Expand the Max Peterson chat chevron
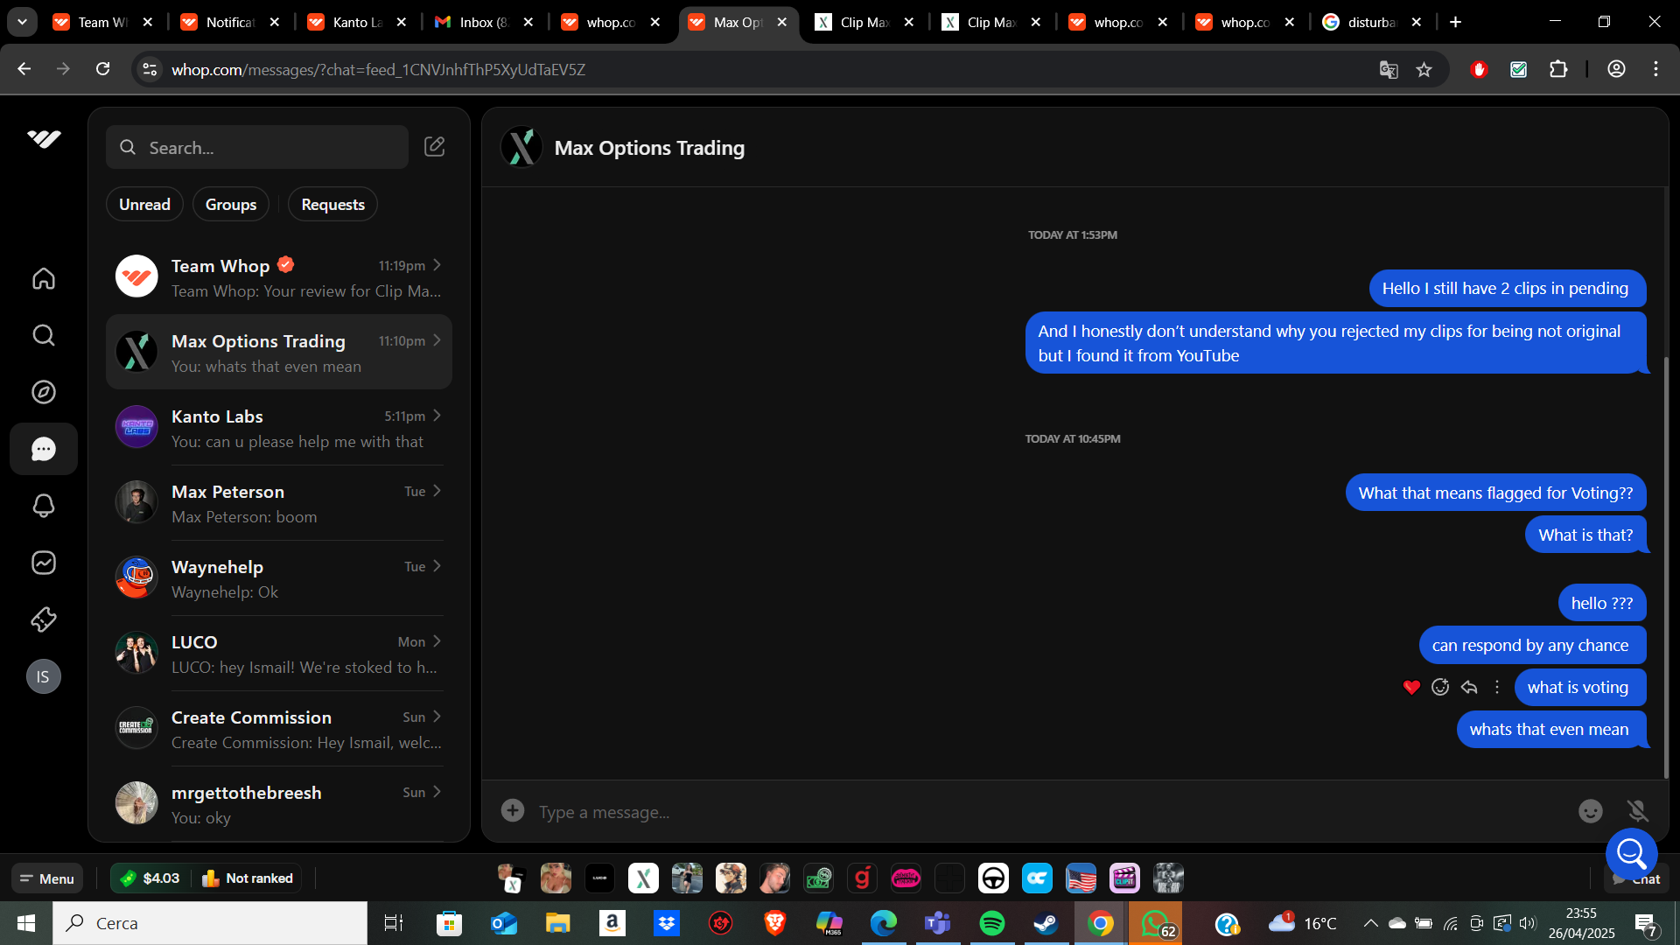This screenshot has height=945, width=1680. coord(437,491)
